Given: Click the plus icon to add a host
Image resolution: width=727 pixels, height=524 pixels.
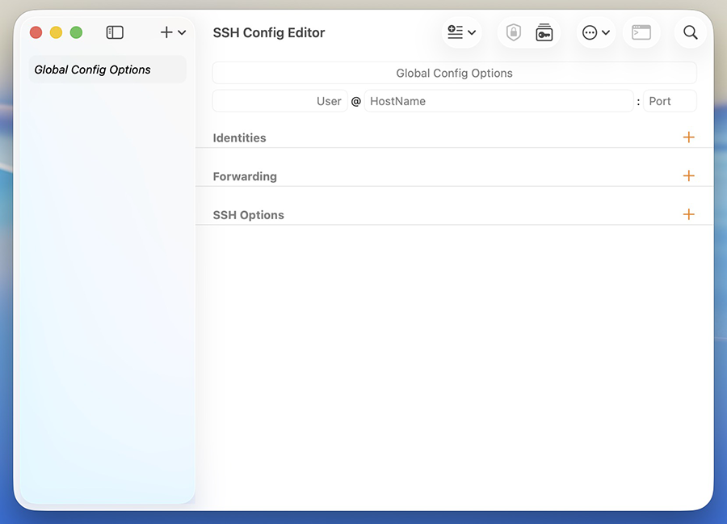Looking at the screenshot, I should tap(166, 32).
